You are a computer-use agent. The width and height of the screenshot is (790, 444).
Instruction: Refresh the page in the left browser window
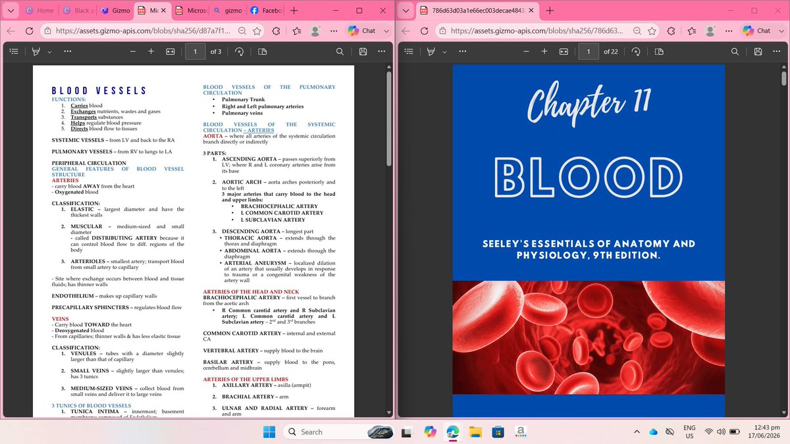30,31
